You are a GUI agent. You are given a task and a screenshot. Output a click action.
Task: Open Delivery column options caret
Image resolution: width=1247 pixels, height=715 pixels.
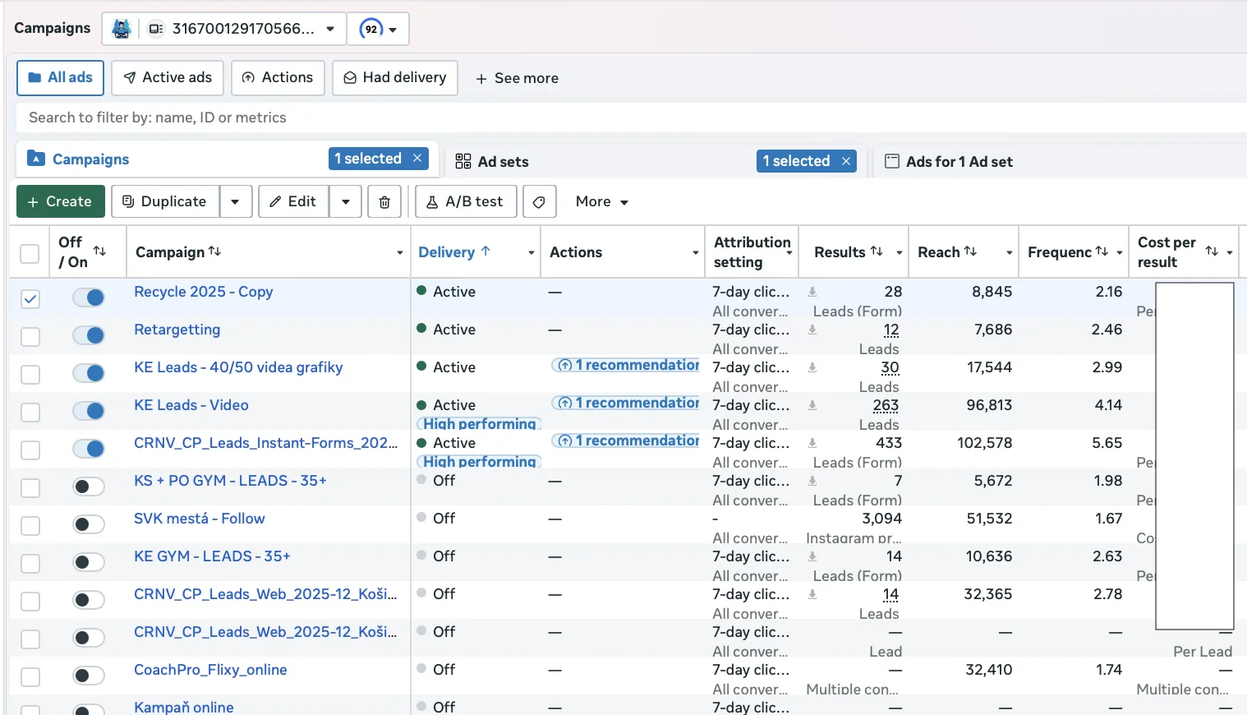(x=531, y=253)
